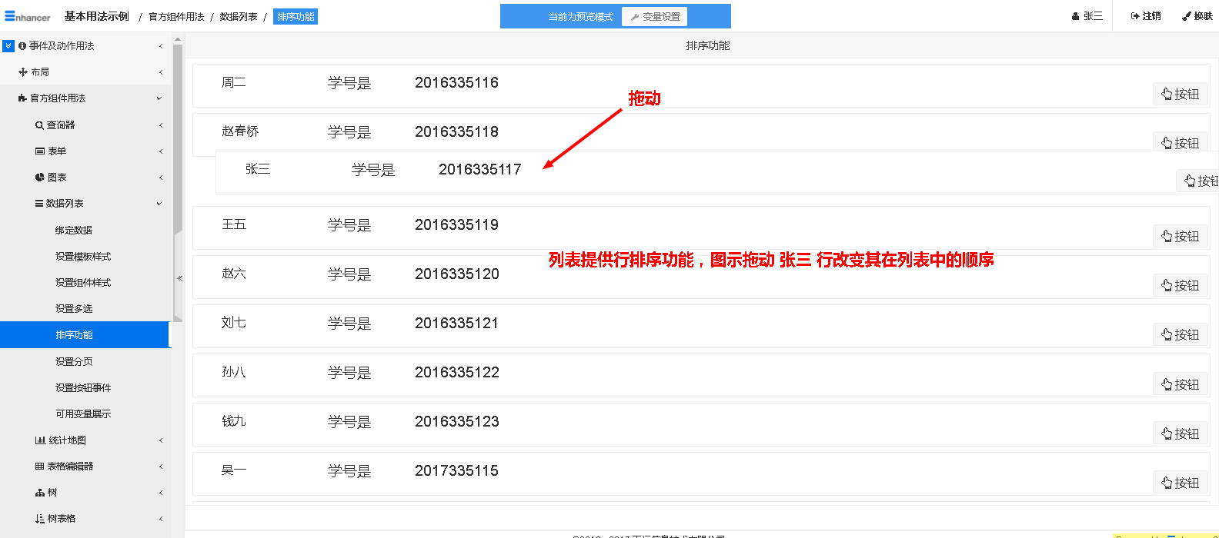Expand the 布局 menu section
The width and height of the screenshot is (1219, 538).
pyautogui.click(x=160, y=72)
